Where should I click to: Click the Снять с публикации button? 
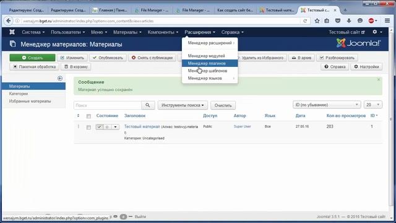(152, 58)
